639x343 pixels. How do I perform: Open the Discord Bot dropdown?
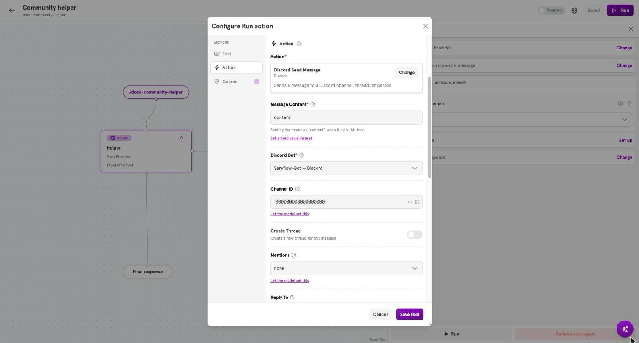tap(346, 169)
